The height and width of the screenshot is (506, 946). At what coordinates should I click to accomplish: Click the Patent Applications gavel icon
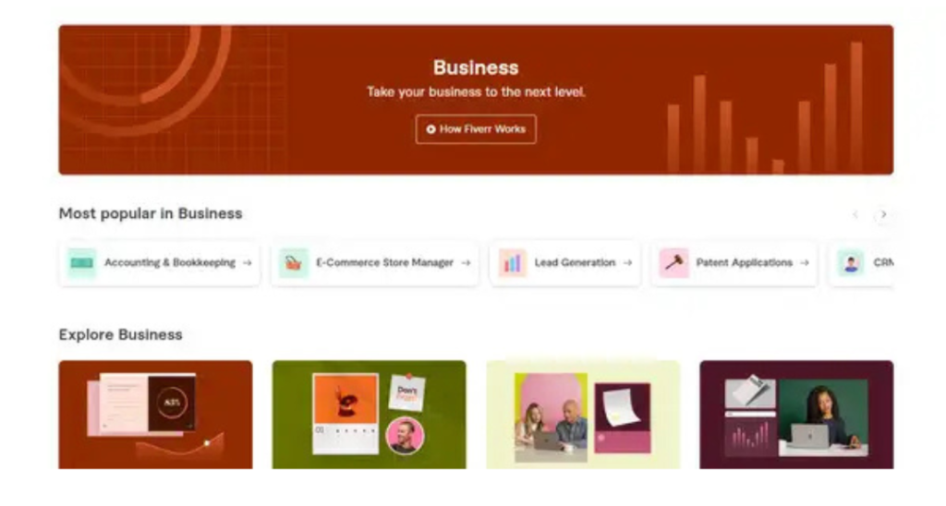coord(674,263)
